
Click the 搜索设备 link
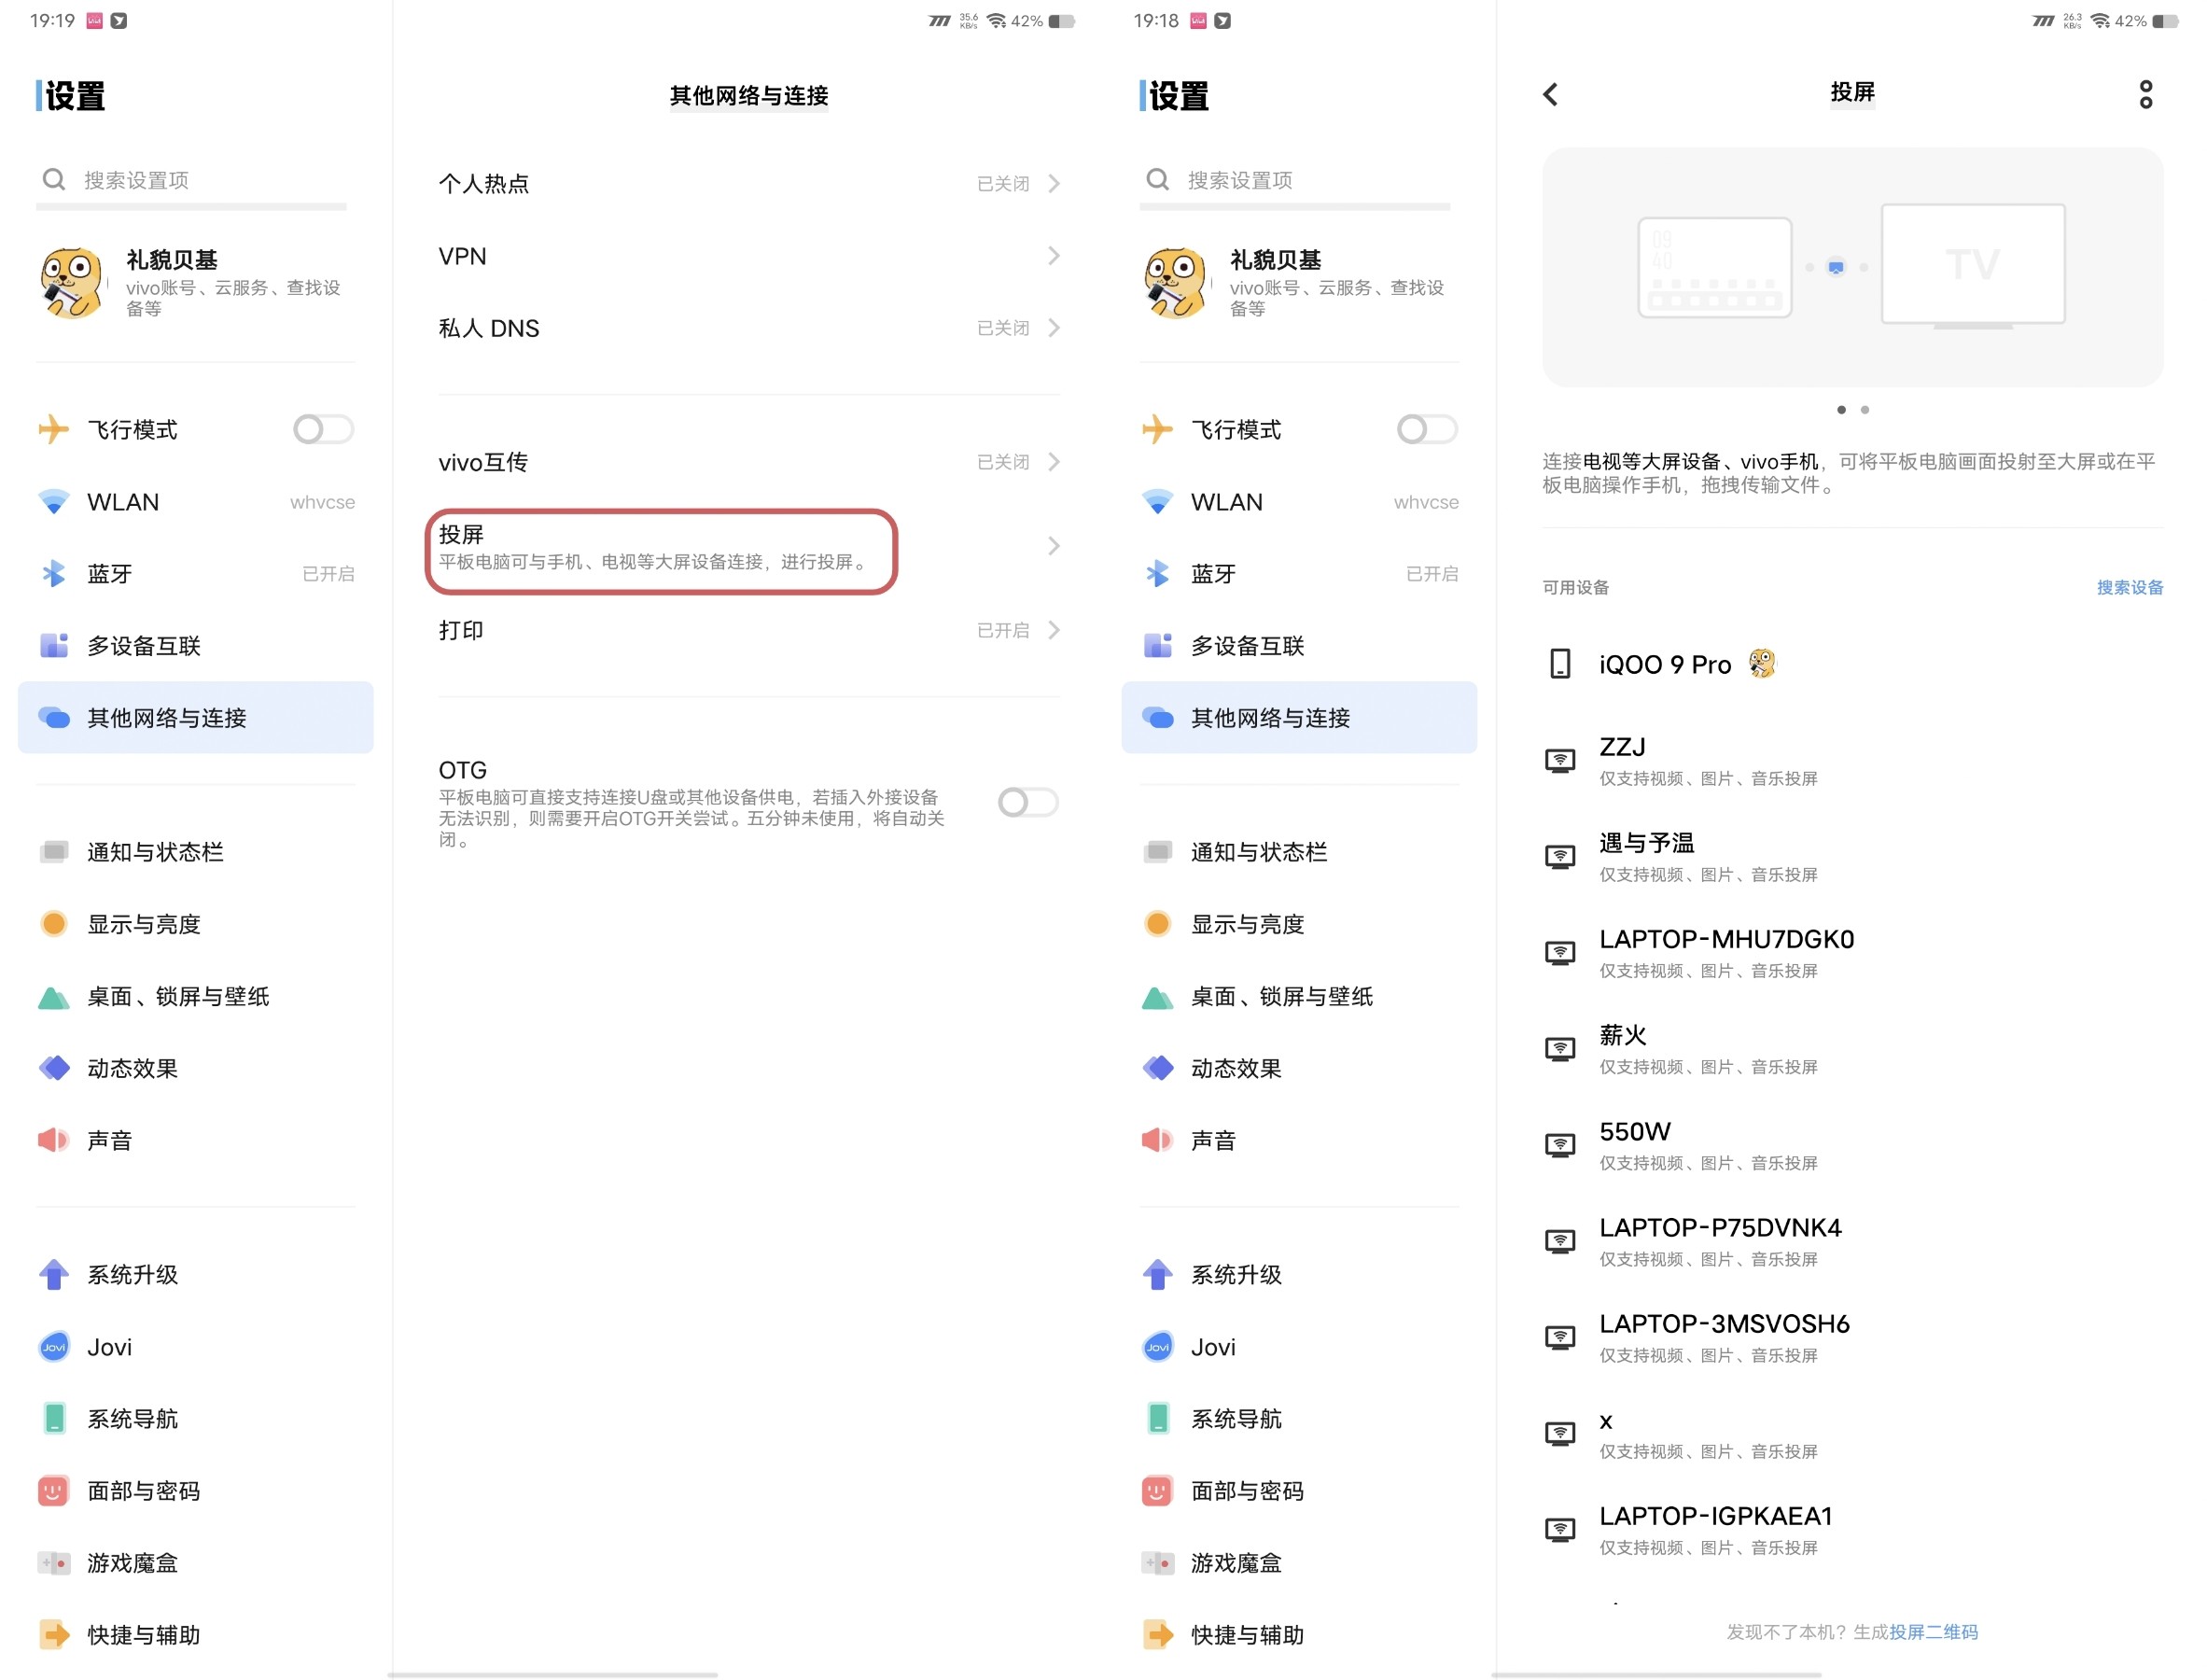point(2129,588)
